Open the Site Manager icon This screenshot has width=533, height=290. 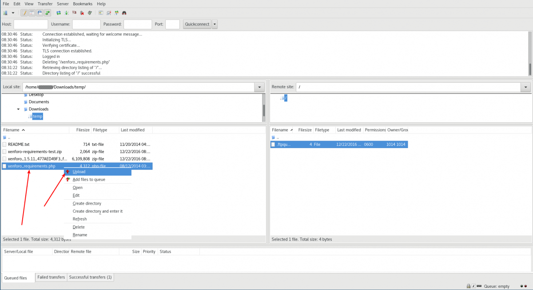click(5, 13)
